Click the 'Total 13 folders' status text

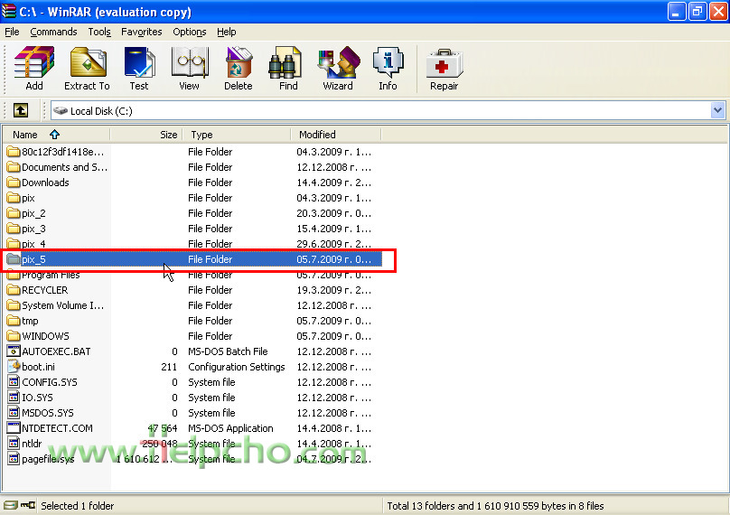(495, 506)
